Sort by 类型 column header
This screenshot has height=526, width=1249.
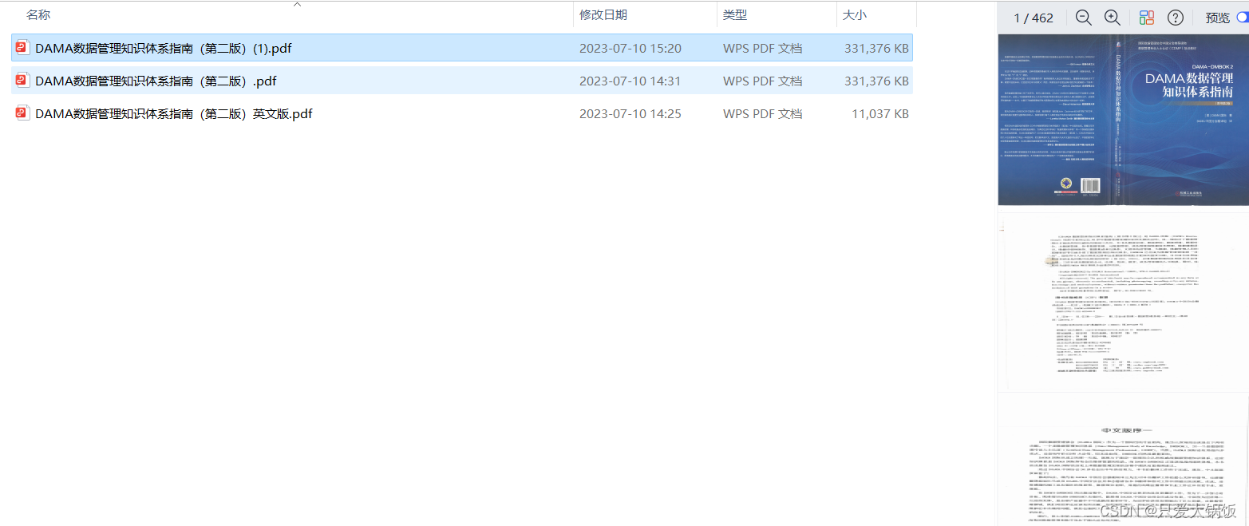(x=735, y=15)
